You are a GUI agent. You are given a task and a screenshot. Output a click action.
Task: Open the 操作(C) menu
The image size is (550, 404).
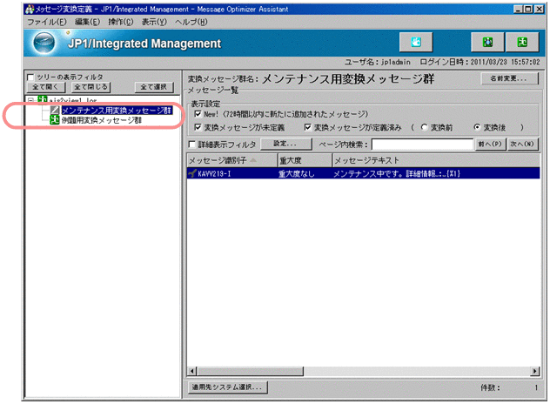[x=121, y=21]
